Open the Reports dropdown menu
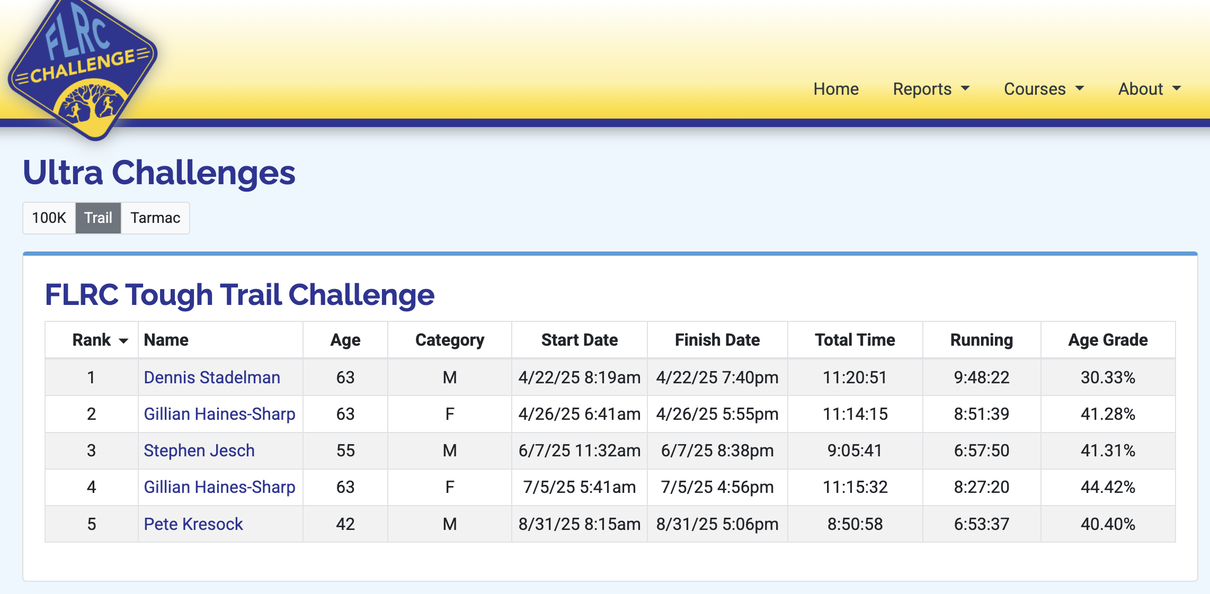This screenshot has height=594, width=1210. click(x=931, y=89)
